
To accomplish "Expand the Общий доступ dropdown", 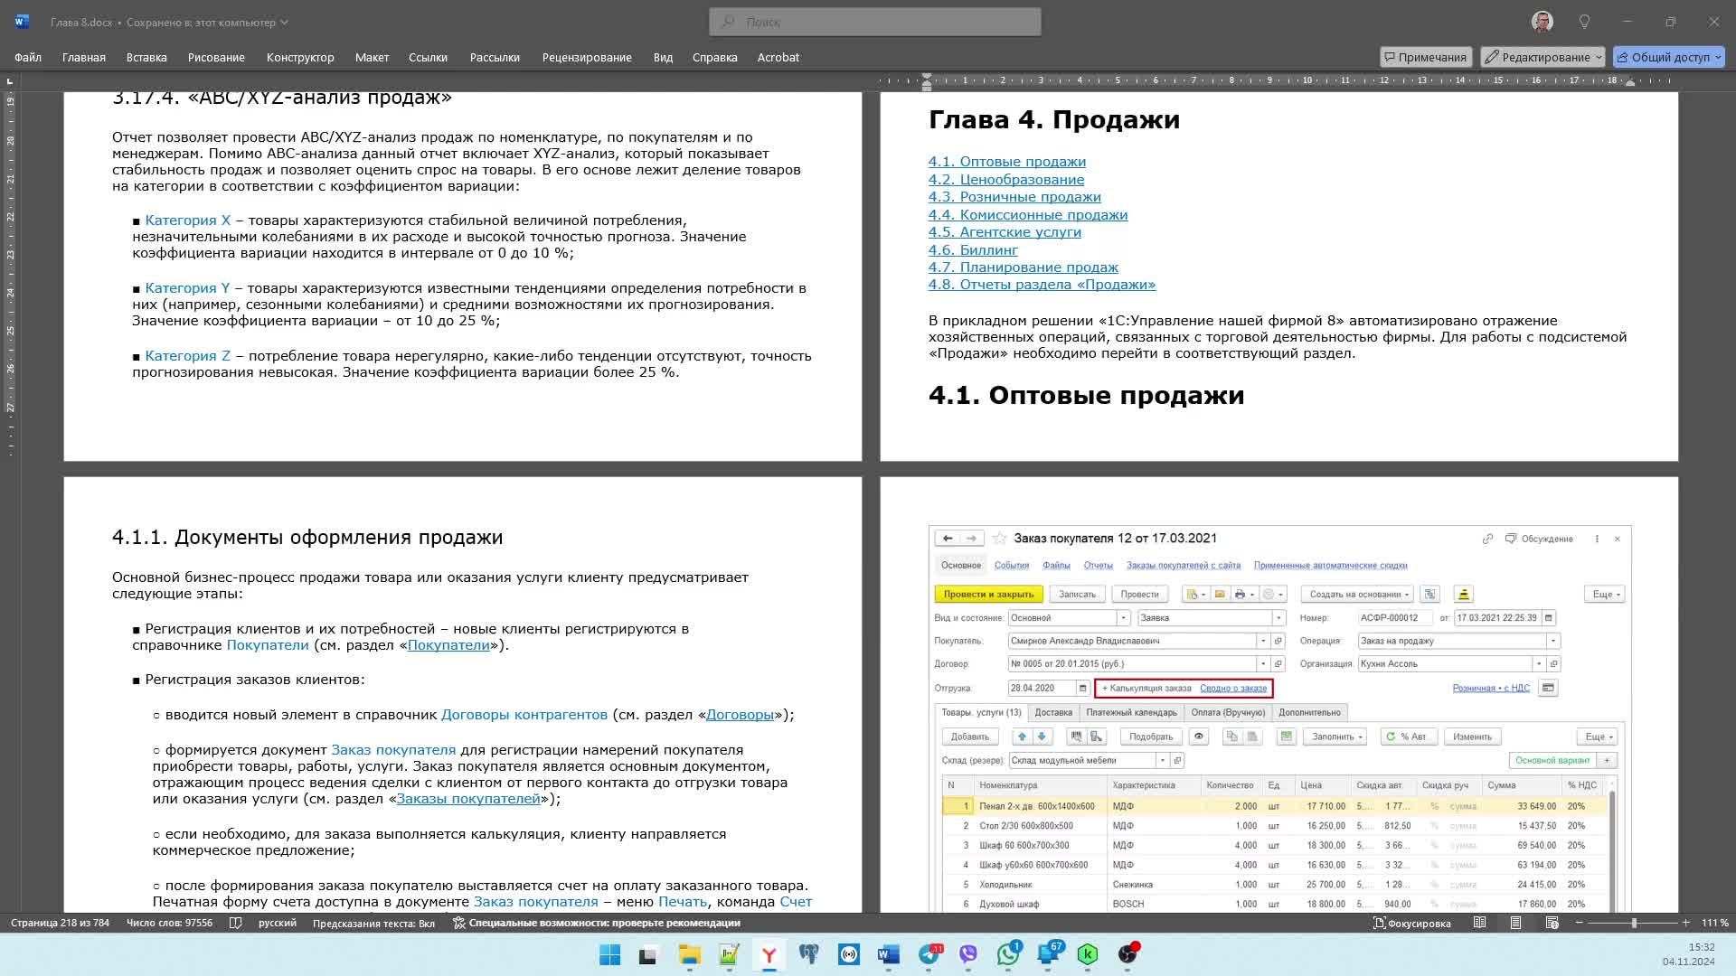I will coord(1717,57).
